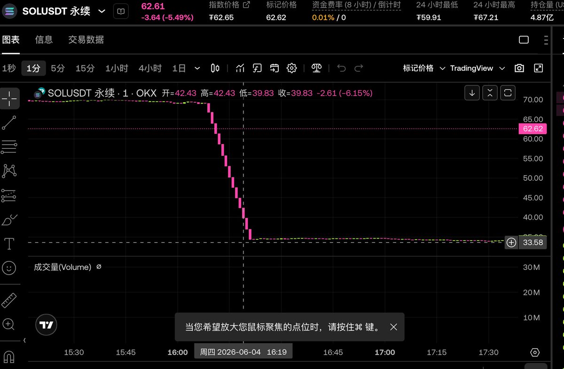Open the contract info book icon
This screenshot has width=564, height=369.
(x=121, y=11)
